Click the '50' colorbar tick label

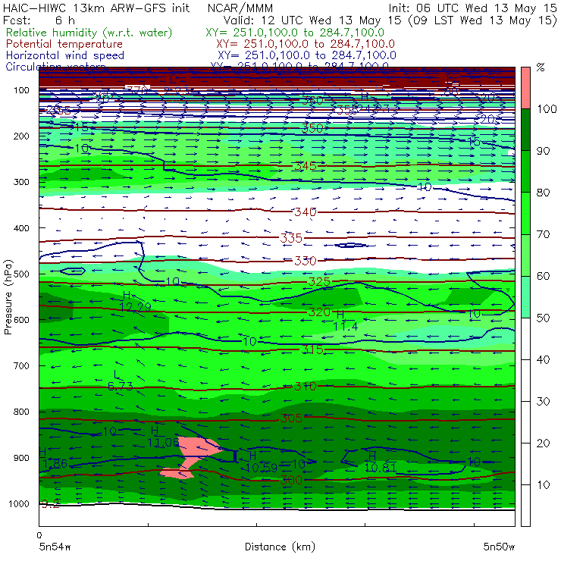tap(543, 318)
